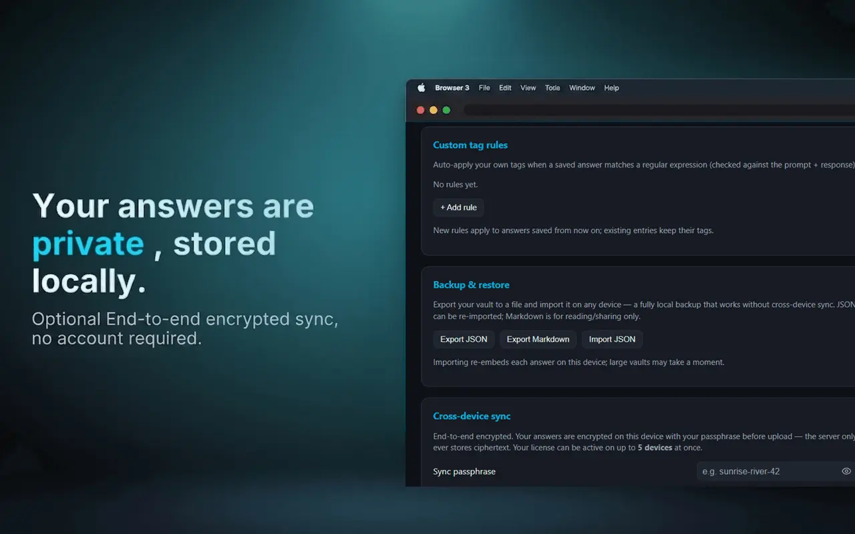Click the yellow minimize window button
This screenshot has width=855, height=534.
pos(434,110)
